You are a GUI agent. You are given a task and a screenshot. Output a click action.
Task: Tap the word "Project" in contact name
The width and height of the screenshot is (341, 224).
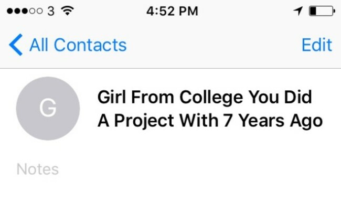pyautogui.click(x=144, y=121)
